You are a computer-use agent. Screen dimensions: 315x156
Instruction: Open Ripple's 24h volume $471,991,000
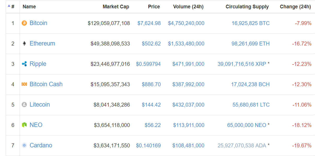tap(188, 64)
